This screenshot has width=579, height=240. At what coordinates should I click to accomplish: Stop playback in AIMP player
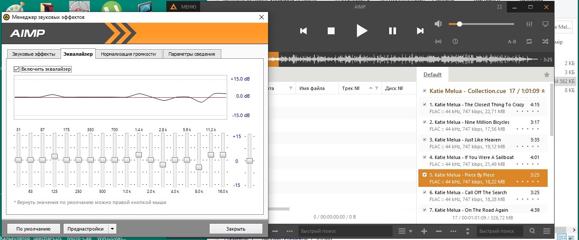[331, 31]
